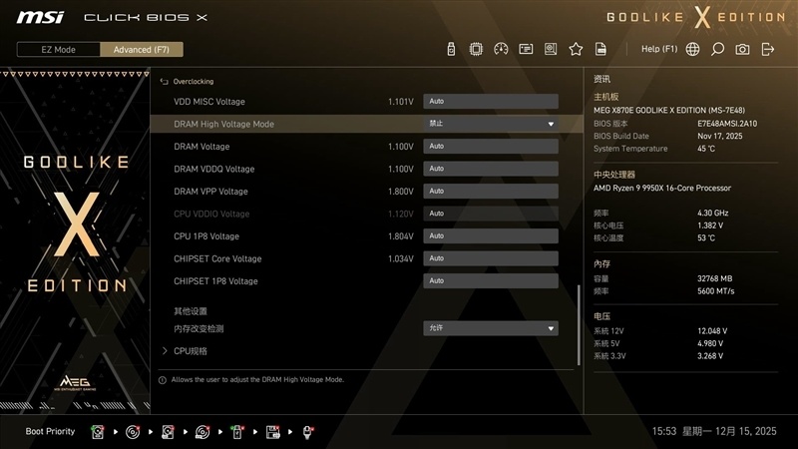The height and width of the screenshot is (449, 798).
Task: Select first hard disk boot device icon
Action: 98,432
